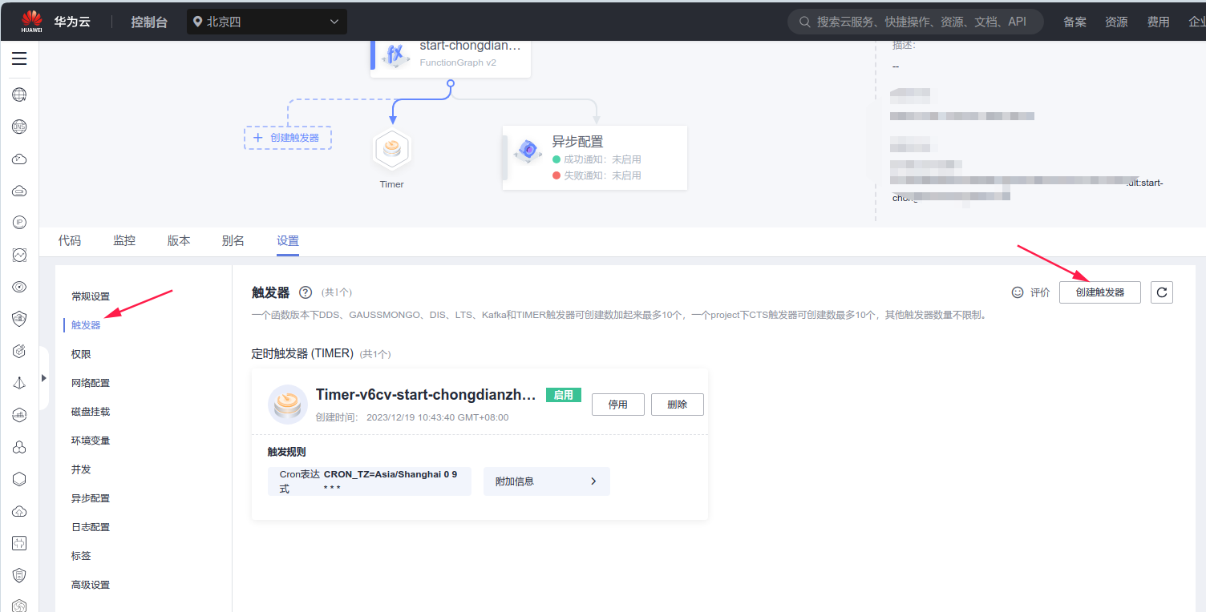This screenshot has width=1206, height=612.
Task: Click the async configuration icon
Action: (x=528, y=150)
